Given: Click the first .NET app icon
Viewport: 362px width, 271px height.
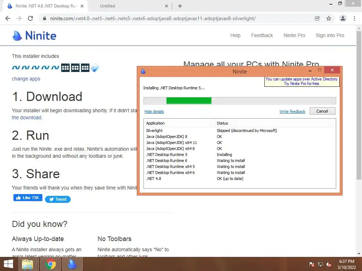Looking at the screenshot, I should pyautogui.click(x=16, y=68).
